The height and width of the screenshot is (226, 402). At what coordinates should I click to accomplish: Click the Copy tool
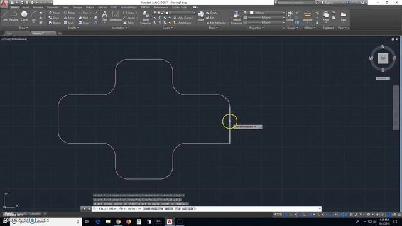point(55,18)
